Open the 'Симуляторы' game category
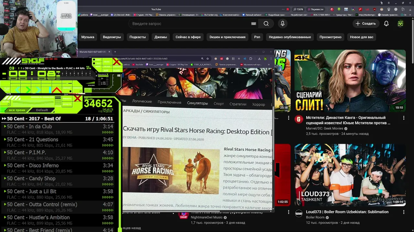 pos(197,103)
